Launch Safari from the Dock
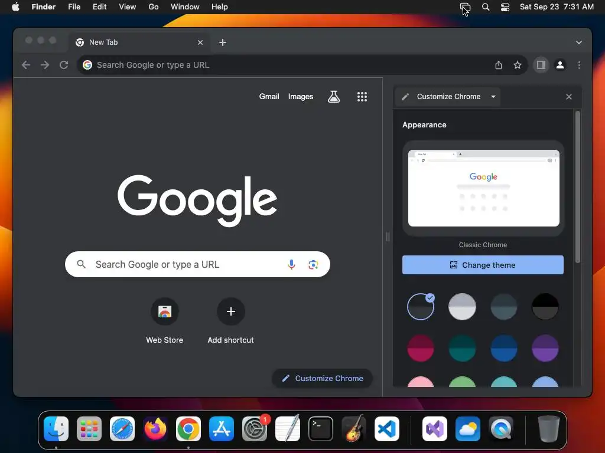605x453 pixels. coord(122,429)
